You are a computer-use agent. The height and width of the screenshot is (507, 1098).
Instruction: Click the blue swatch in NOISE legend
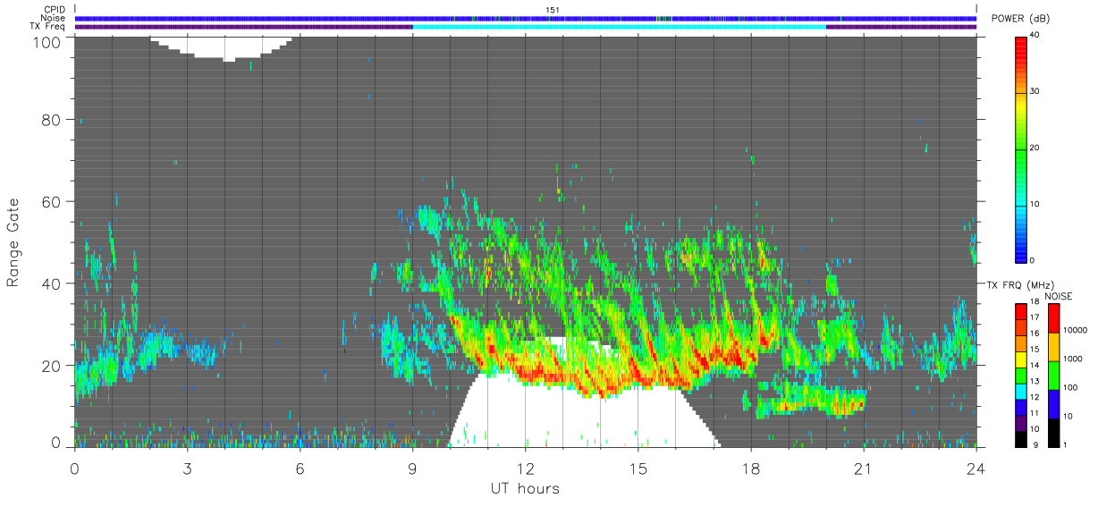tap(1053, 404)
